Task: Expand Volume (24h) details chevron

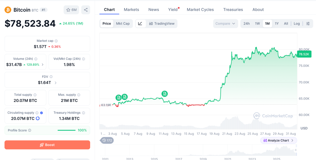Action: coord(43,65)
